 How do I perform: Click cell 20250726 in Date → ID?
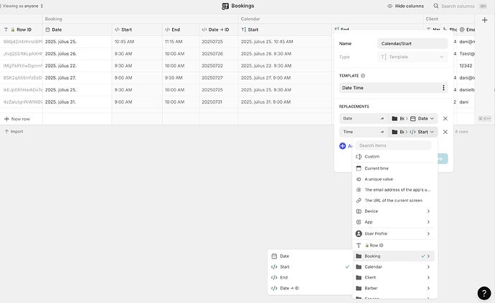[219, 54]
